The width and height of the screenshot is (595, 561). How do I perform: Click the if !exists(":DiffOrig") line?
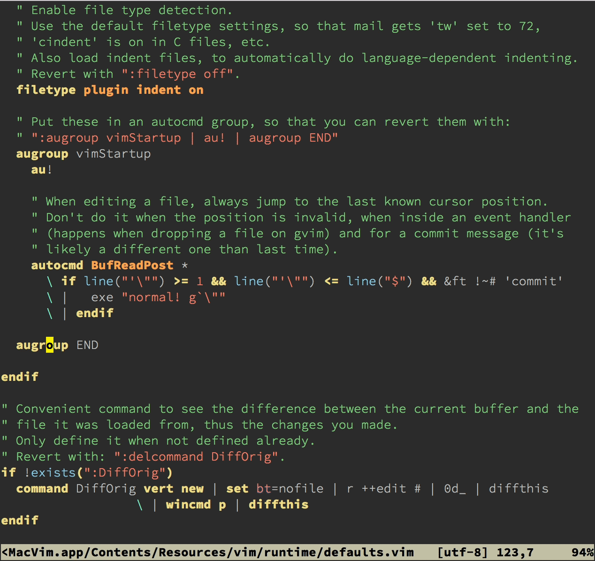coord(87,472)
